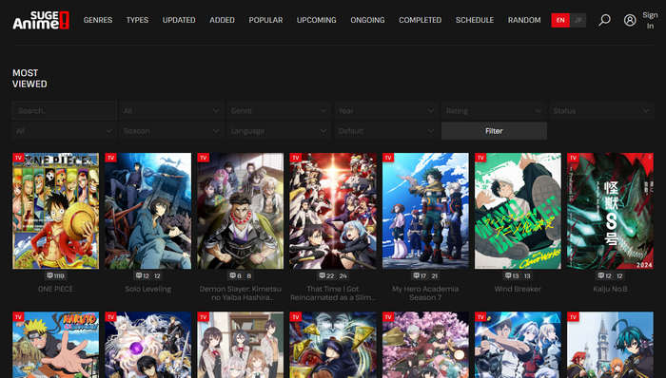
Task: Click the Sign In link
Action: [650, 20]
